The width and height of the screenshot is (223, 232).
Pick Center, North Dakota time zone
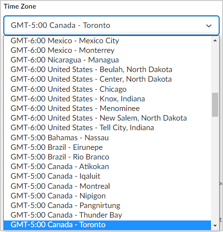click(x=107, y=79)
